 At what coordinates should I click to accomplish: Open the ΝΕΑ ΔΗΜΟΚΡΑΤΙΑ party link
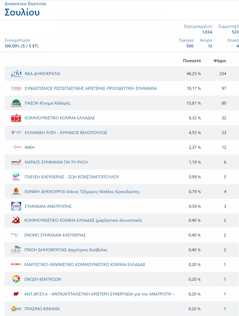[x=42, y=74]
